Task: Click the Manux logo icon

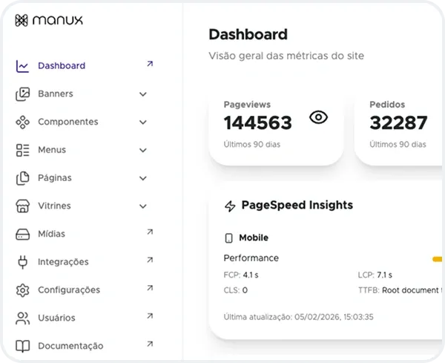Action: 22,20
